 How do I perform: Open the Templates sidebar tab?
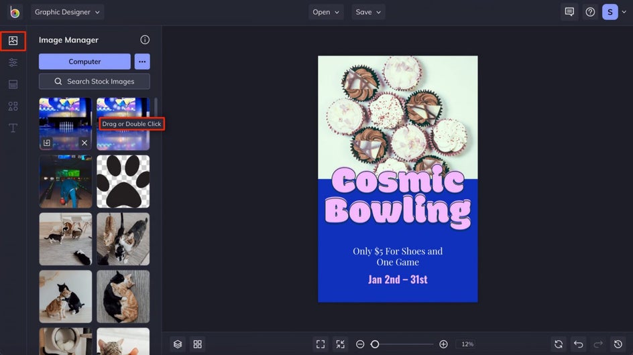(13, 84)
